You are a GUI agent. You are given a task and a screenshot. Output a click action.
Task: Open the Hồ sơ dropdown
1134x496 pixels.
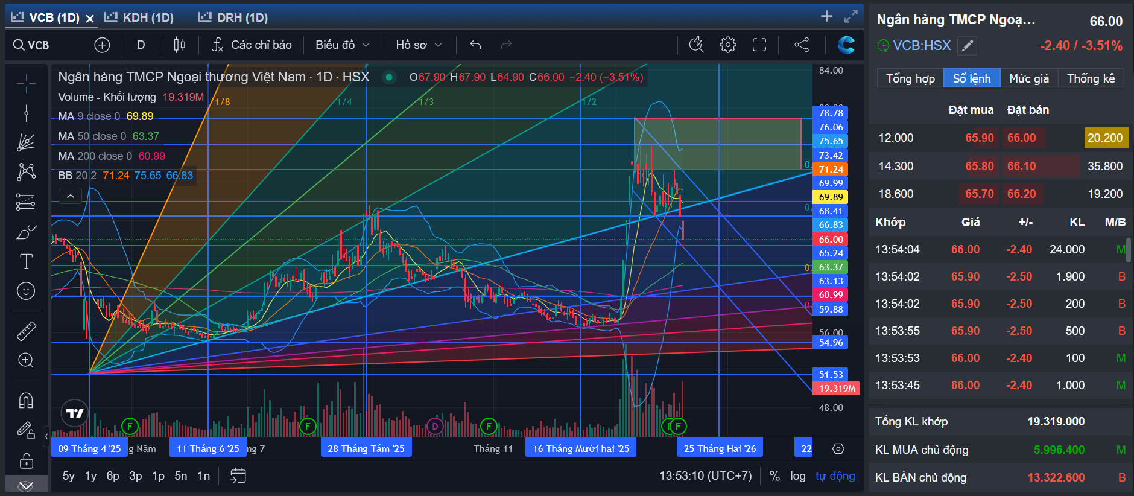(419, 45)
